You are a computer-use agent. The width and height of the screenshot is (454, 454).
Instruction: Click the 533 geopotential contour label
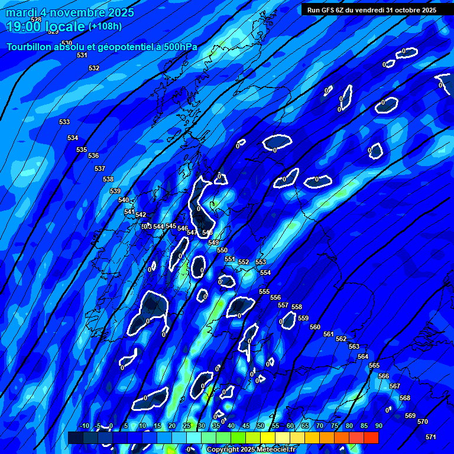(64, 122)
